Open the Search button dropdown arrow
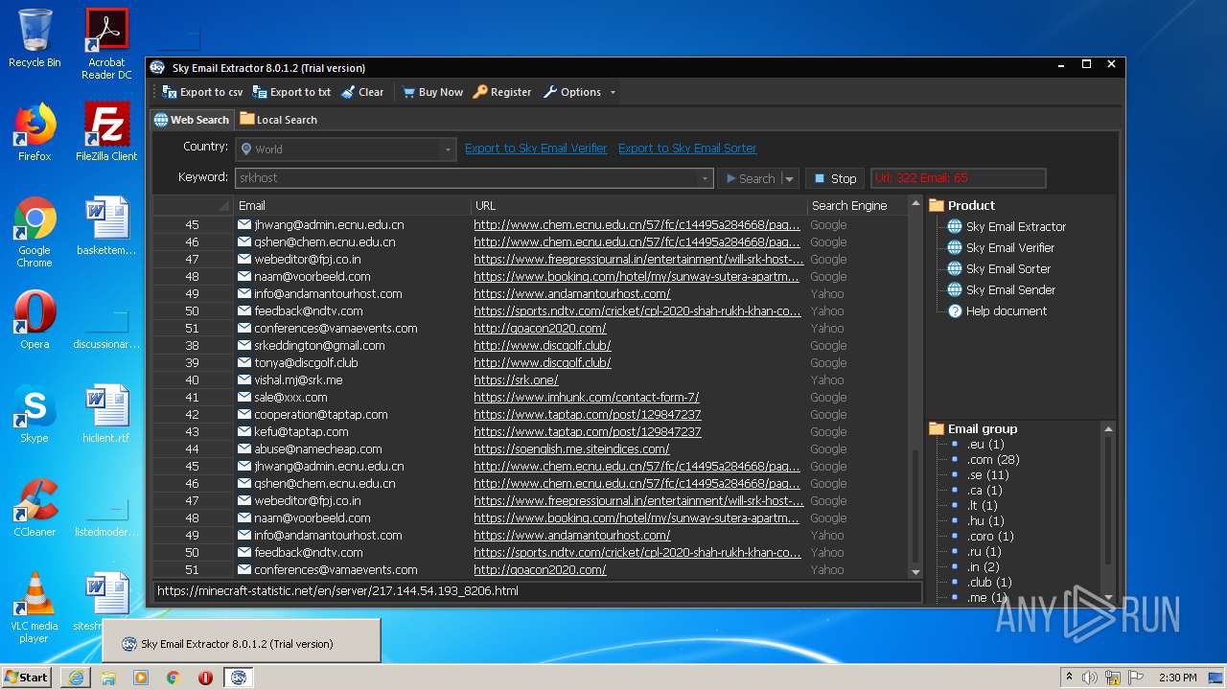1227x690 pixels. pos(789,178)
